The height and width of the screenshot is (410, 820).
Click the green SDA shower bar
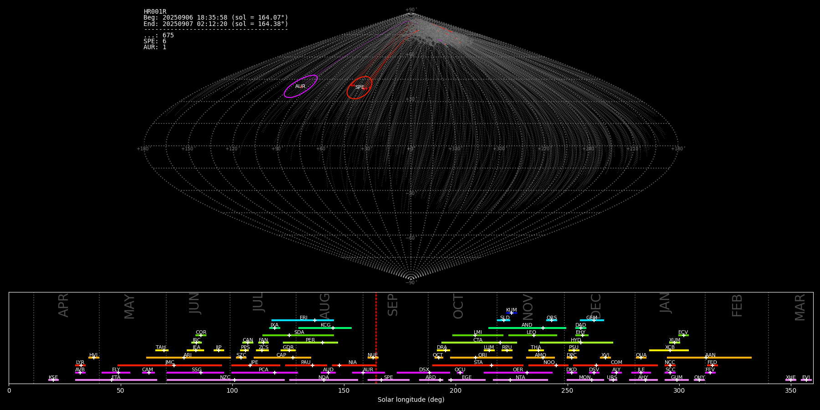(x=298, y=335)
